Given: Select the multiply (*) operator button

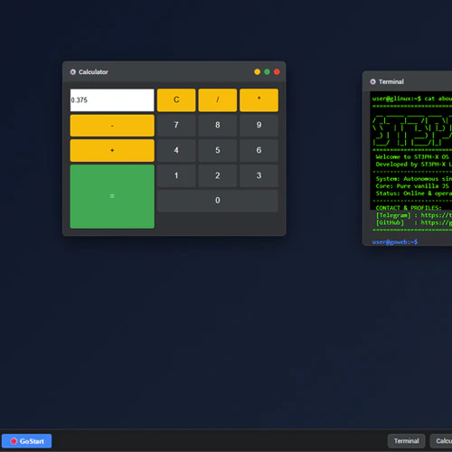Looking at the screenshot, I should tap(259, 100).
